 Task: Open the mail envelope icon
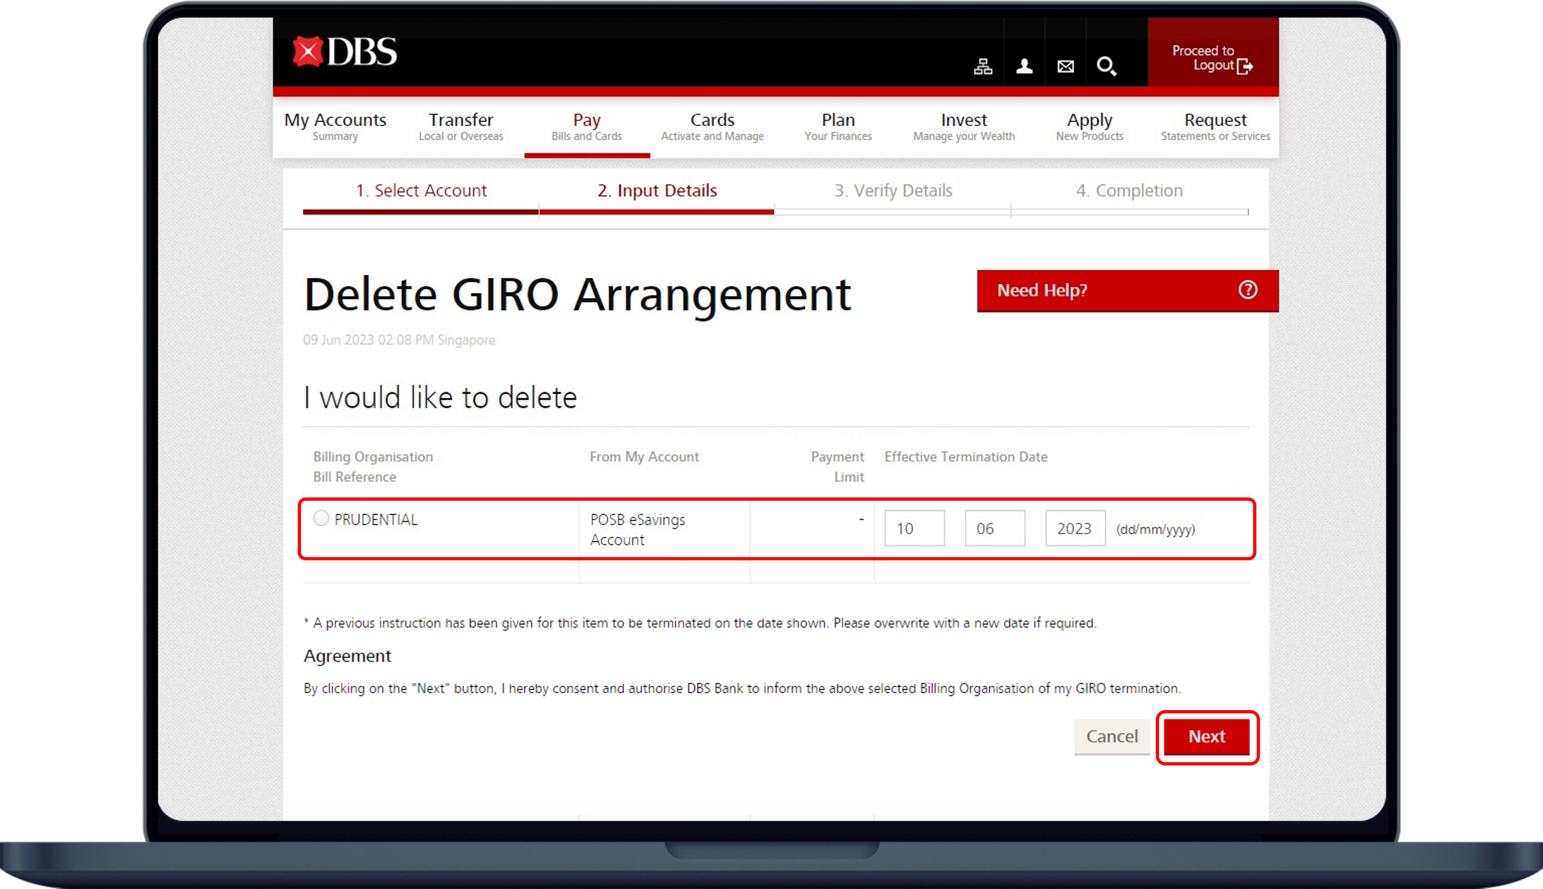tap(1066, 66)
